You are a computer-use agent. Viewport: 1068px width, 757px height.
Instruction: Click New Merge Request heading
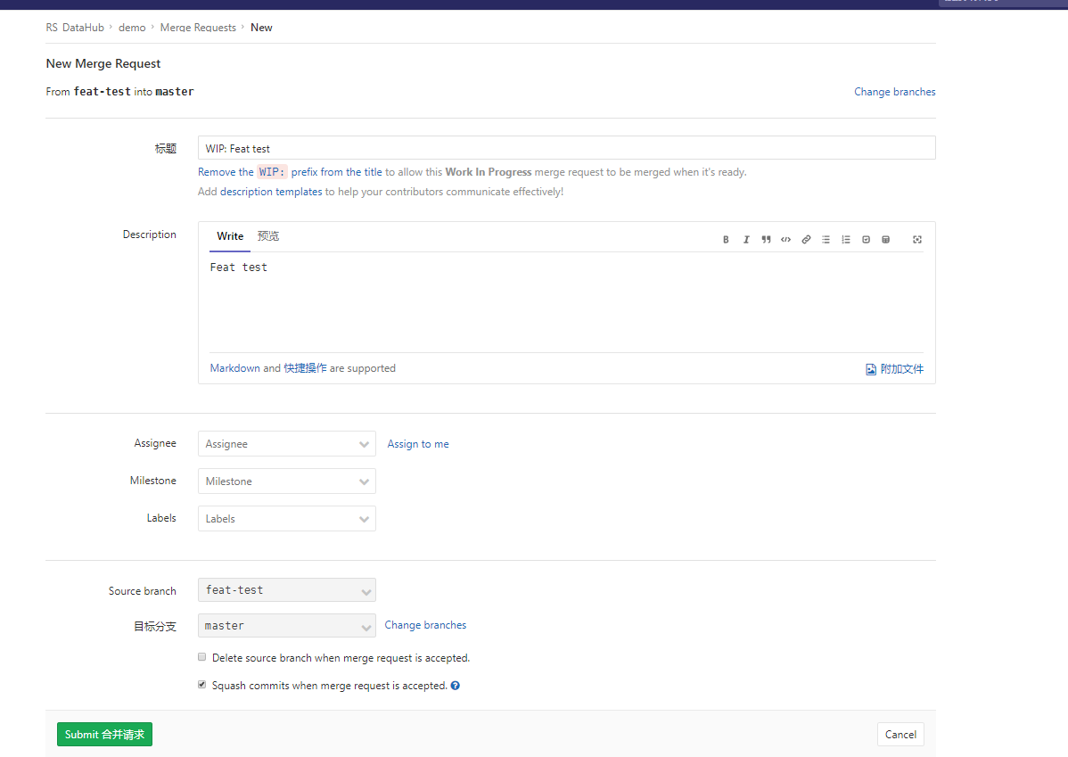pyautogui.click(x=103, y=63)
